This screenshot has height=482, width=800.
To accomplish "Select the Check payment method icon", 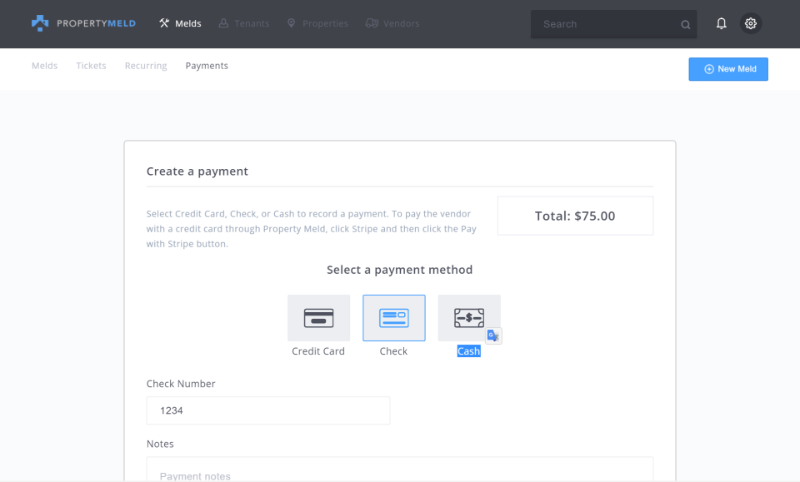I will (x=393, y=317).
